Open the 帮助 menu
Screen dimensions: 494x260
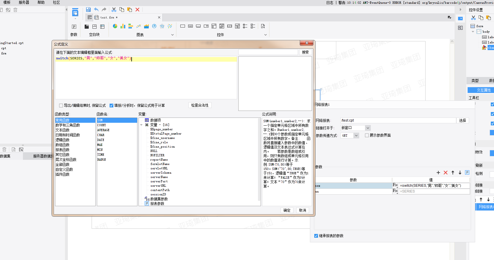tap(41, 3)
